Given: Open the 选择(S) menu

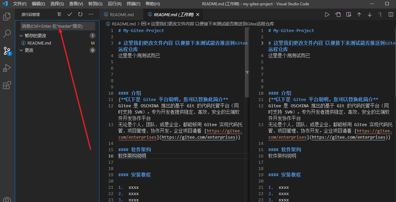Looking at the screenshot, I should pos(57,4).
